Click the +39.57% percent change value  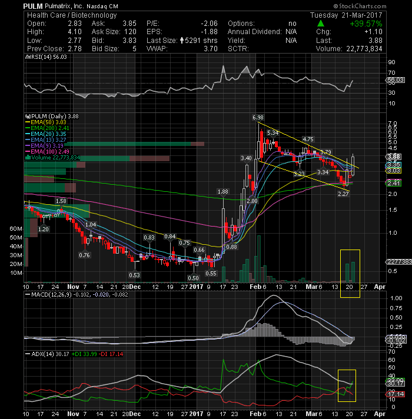(366, 24)
